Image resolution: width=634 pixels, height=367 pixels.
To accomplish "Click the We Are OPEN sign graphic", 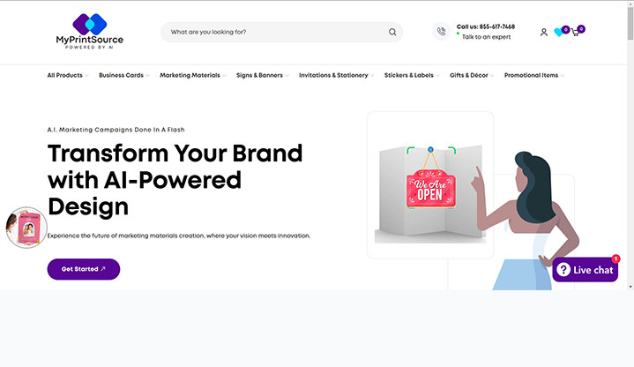I will (x=430, y=189).
